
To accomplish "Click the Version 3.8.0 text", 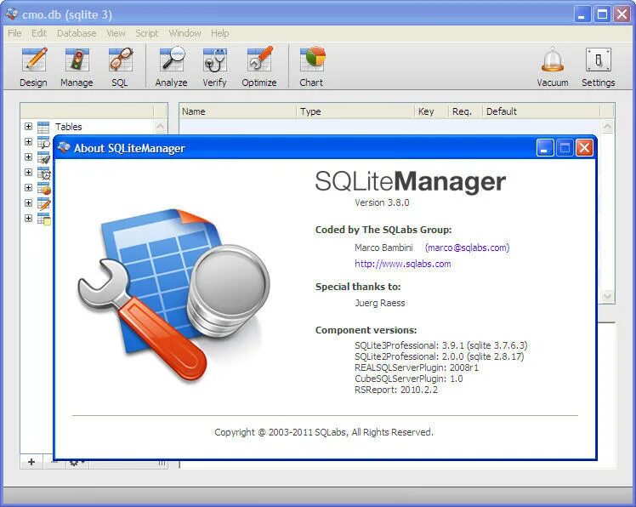I will [382, 202].
